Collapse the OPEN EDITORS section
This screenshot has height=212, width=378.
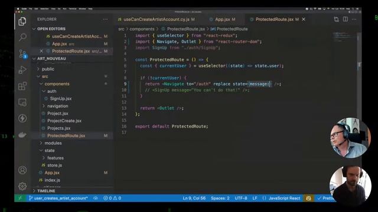pyautogui.click(x=51, y=29)
